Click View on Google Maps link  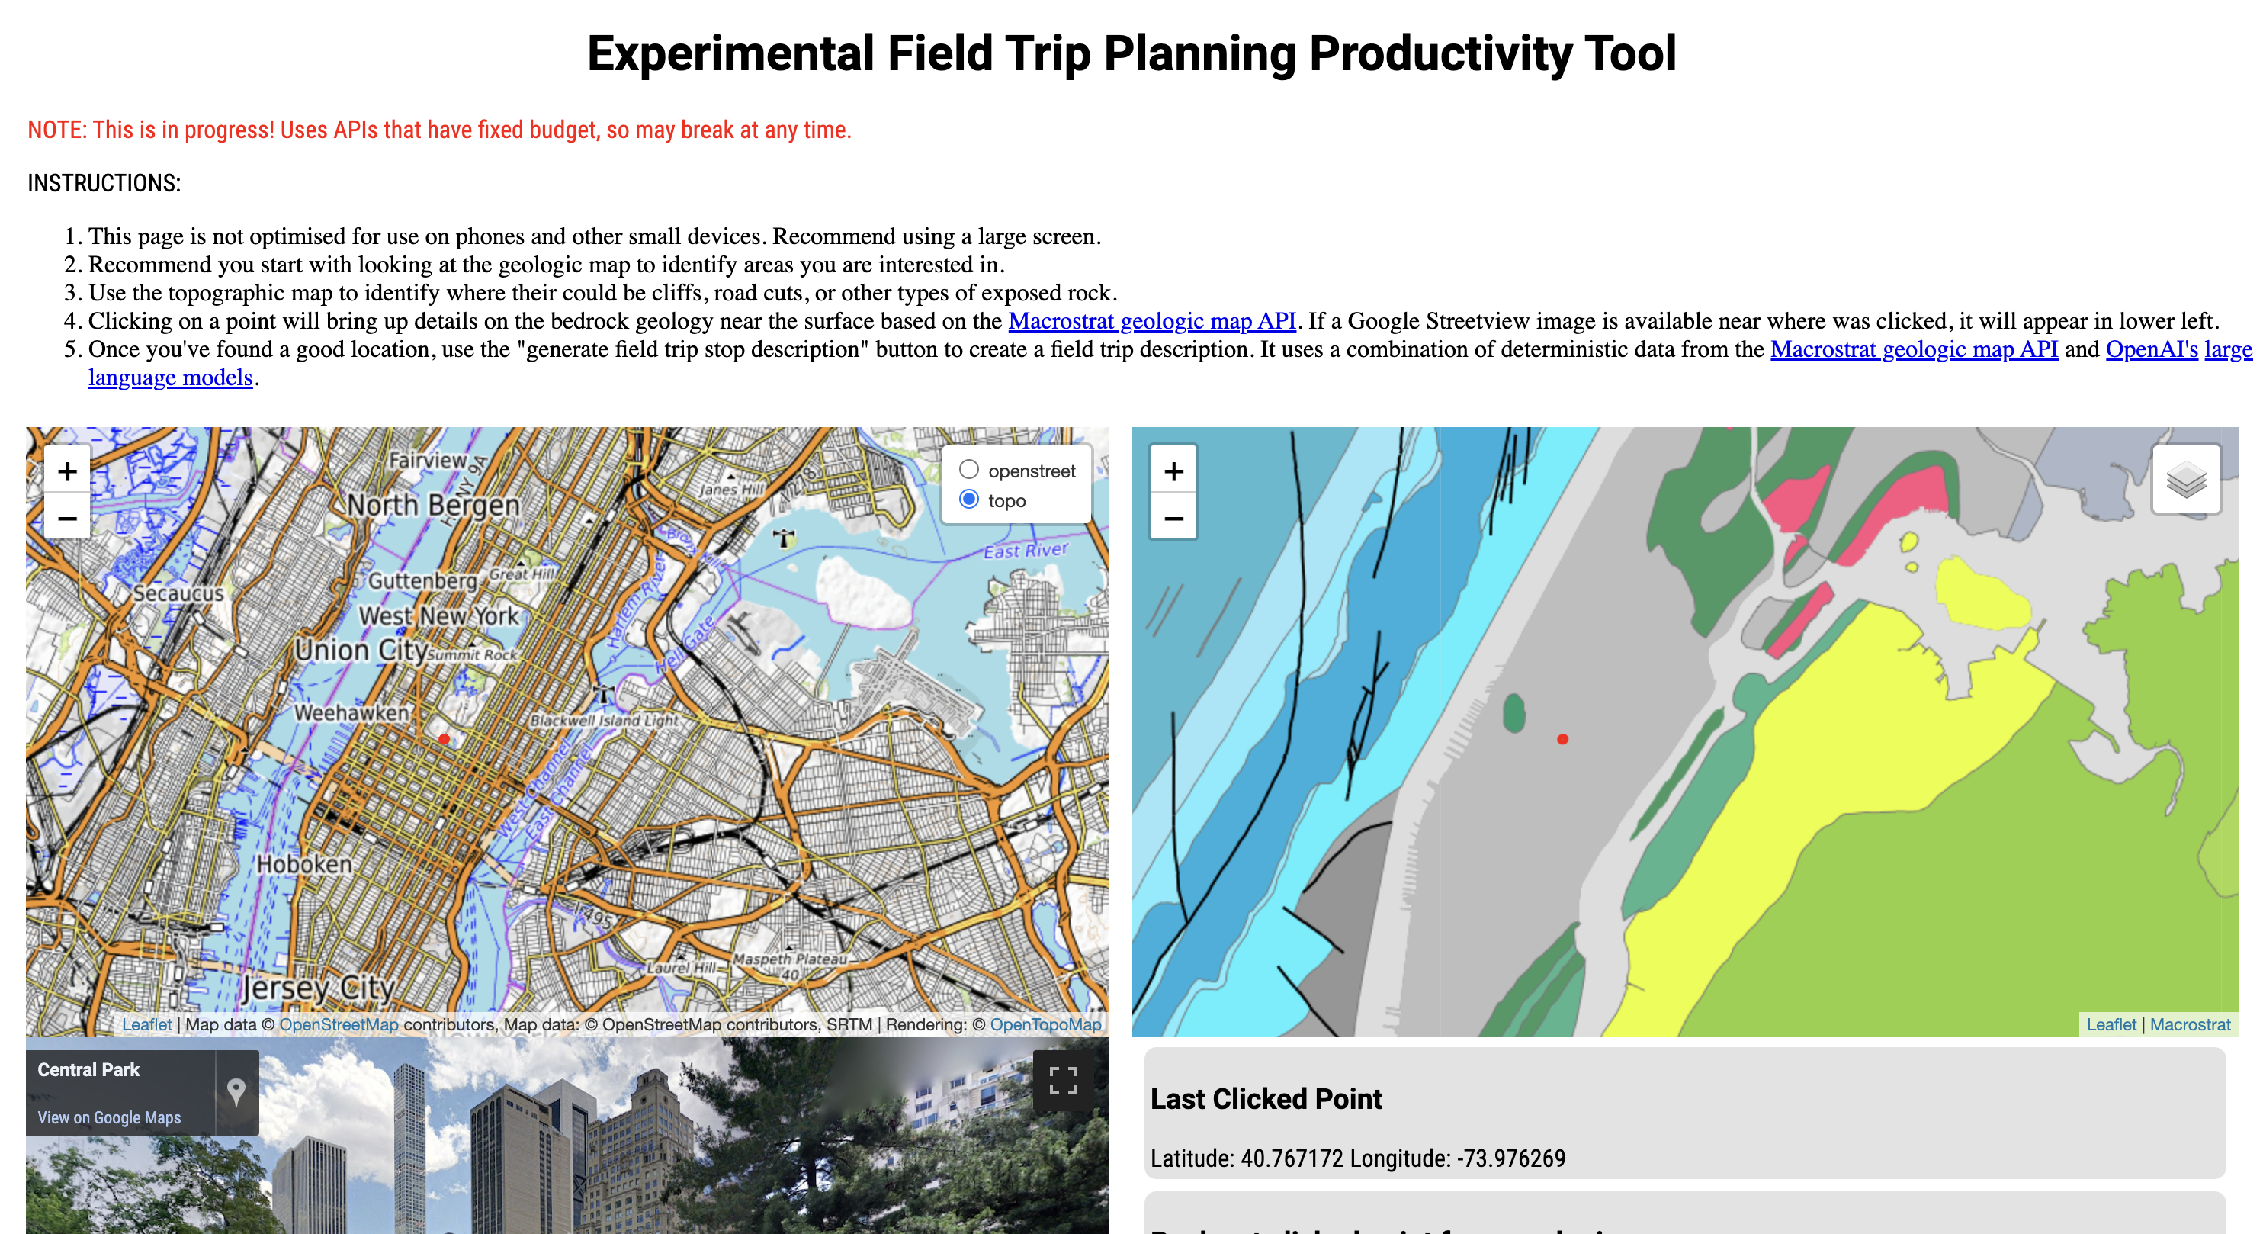point(109,1117)
